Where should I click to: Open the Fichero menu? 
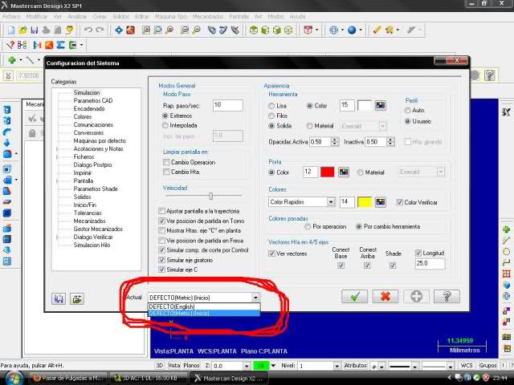pos(11,16)
